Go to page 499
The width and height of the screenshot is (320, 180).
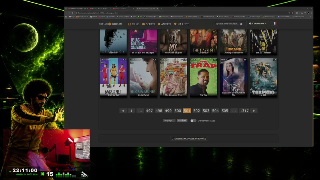(x=168, y=111)
